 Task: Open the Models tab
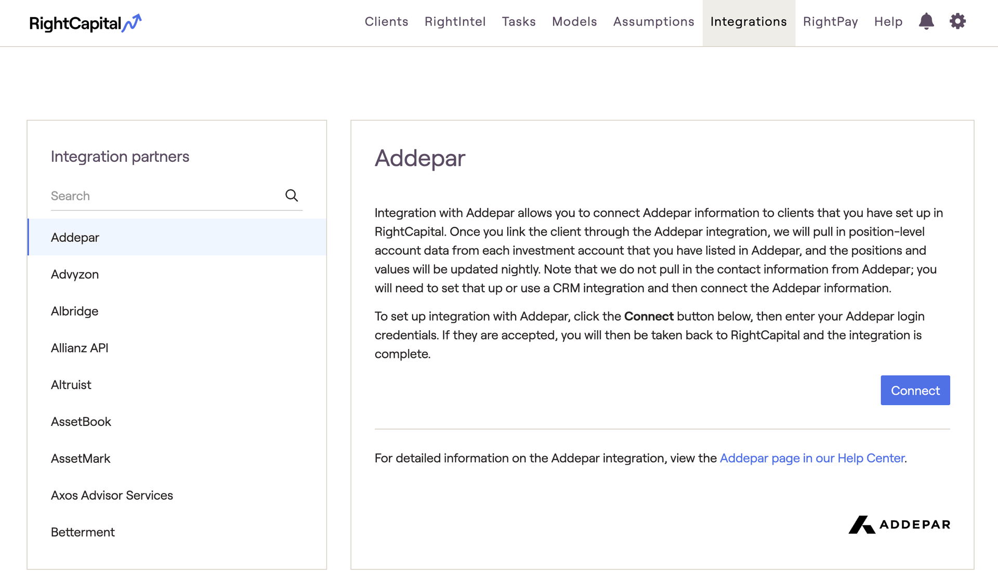tap(574, 22)
